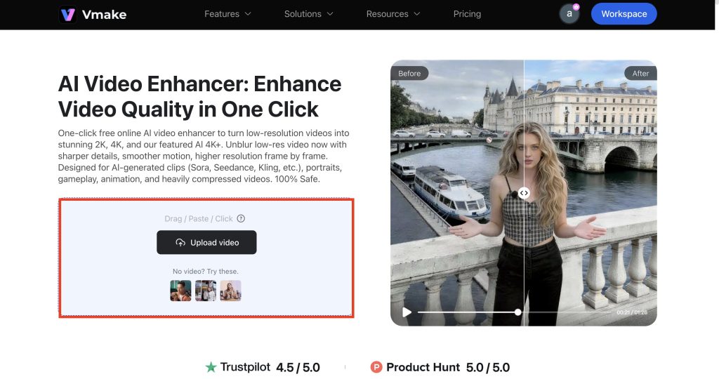Try the second sample video thumbnail
Screen dimensions: 719x379
pos(206,291)
